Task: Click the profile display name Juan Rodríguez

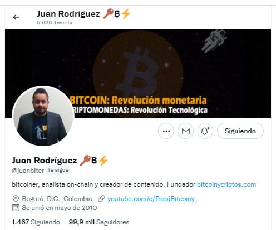Action: [x=45, y=161]
